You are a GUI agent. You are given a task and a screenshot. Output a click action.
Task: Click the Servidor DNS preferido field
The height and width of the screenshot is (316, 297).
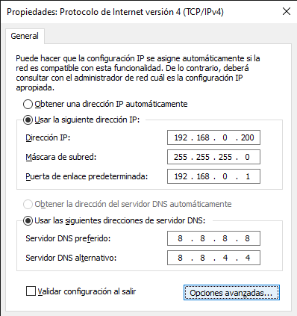[x=213, y=238]
